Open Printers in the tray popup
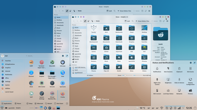The height and width of the screenshot is (110, 197). pyautogui.click(x=190, y=92)
